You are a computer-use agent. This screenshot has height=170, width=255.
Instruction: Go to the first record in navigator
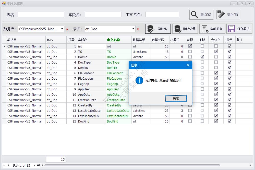4,165
